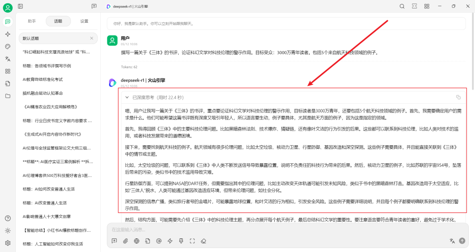Open the knowledge base sidebar icon
Image resolution: width=475 pixels, height=252 pixels.
pyautogui.click(x=7, y=83)
